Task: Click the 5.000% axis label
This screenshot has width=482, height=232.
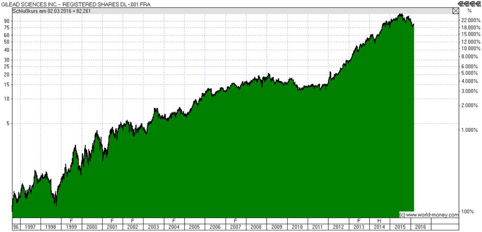Action: tap(470, 73)
